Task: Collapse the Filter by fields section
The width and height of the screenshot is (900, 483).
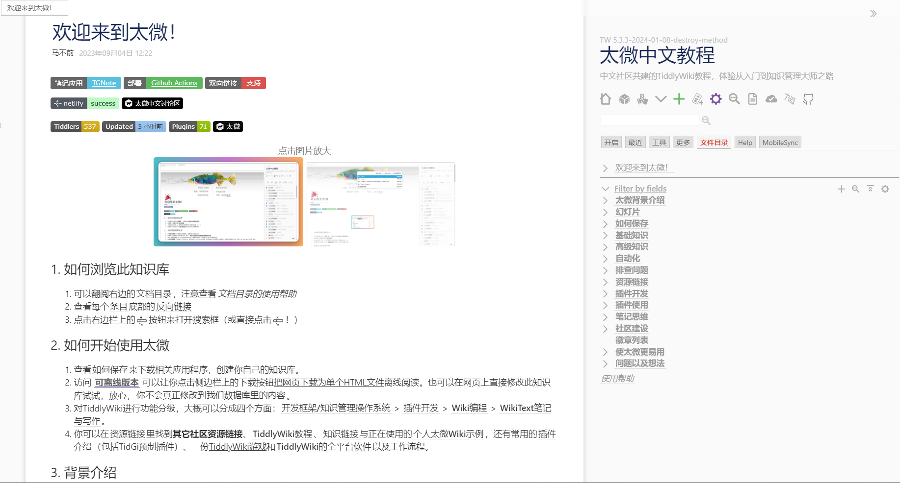Action: tap(605, 189)
